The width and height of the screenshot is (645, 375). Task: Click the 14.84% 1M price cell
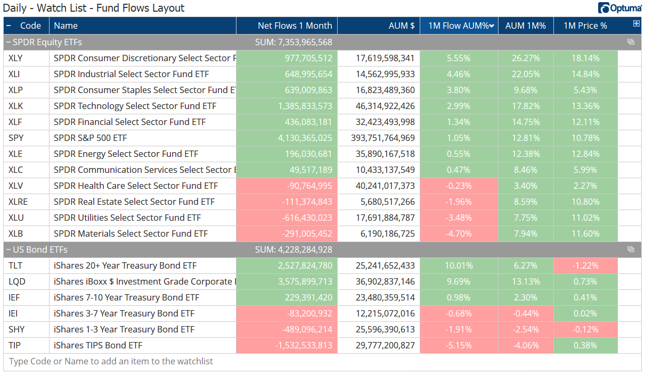click(586, 74)
